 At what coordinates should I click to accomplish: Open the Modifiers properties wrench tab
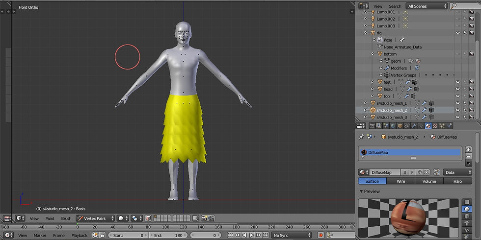coord(414,126)
